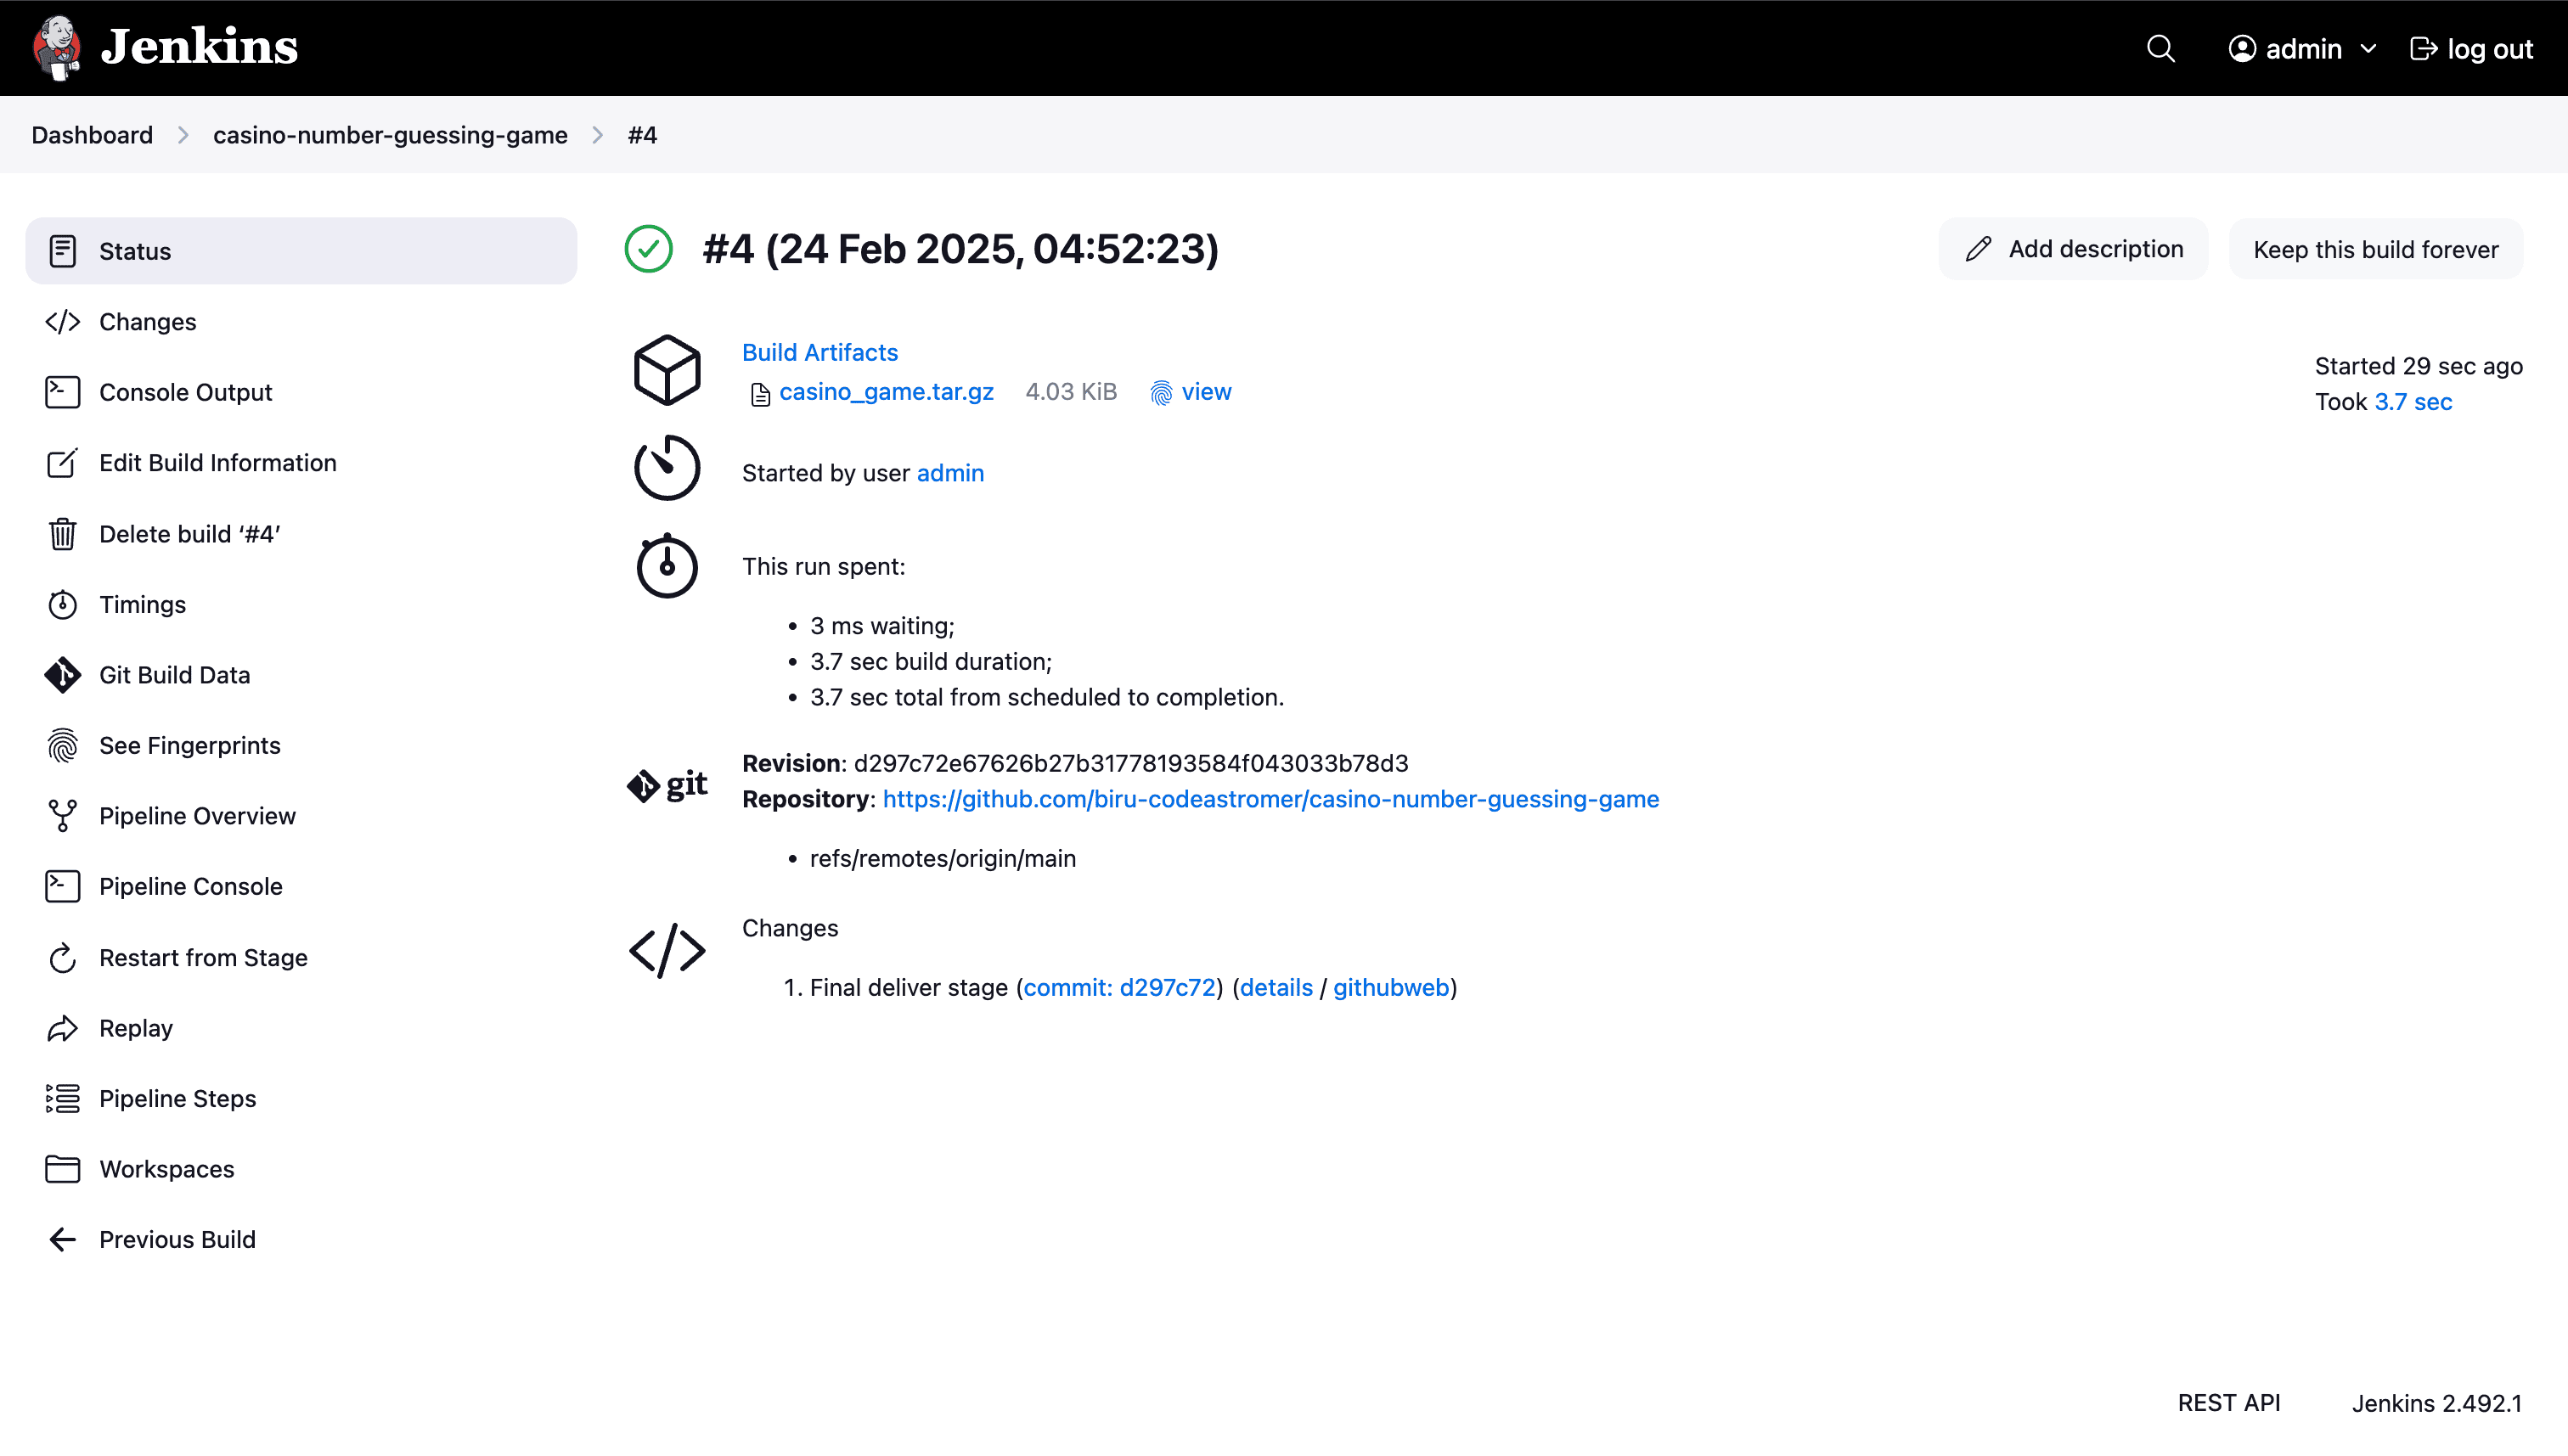Expand the admin user dropdown chevron
The image size is (2568, 1456).
pos(2368,49)
